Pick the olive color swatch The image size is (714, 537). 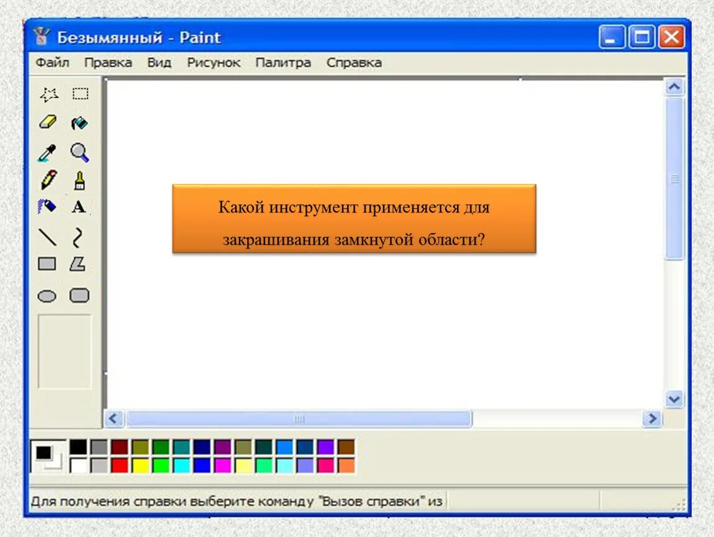click(x=140, y=447)
